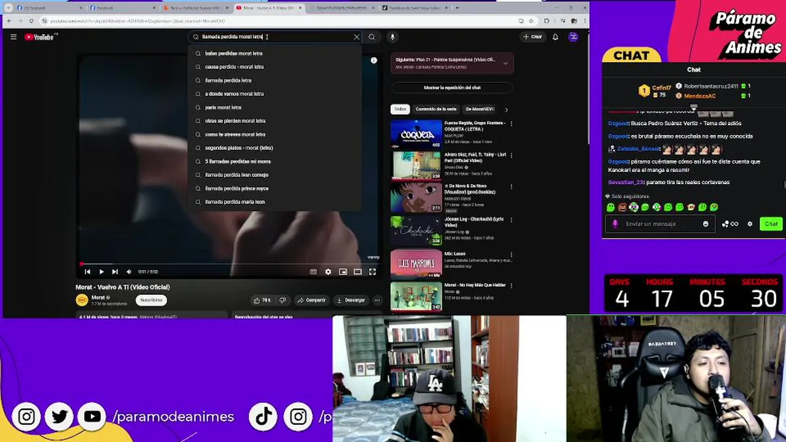
Task: Select the Todos filter chip
Action: [400, 109]
